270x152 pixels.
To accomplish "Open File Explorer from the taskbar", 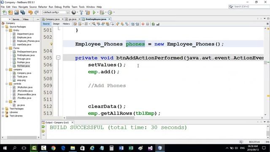I will [x=73, y=148].
